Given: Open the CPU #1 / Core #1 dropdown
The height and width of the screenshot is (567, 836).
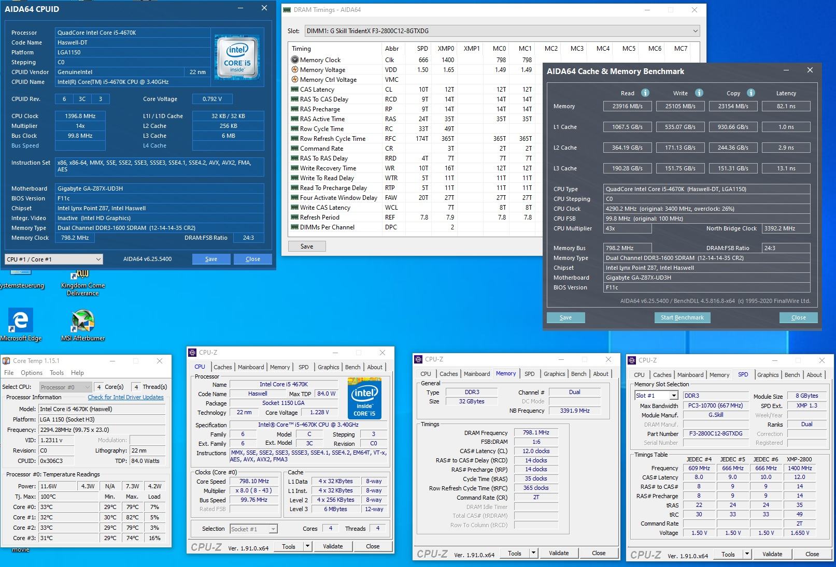Looking at the screenshot, I should coord(54,259).
